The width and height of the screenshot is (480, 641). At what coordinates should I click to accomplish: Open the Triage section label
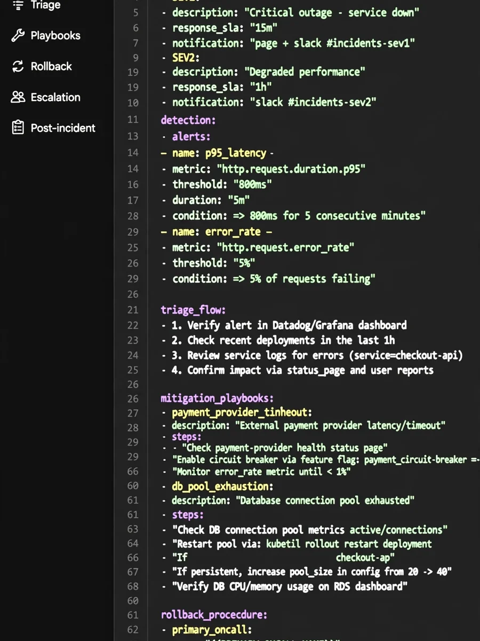click(x=45, y=5)
